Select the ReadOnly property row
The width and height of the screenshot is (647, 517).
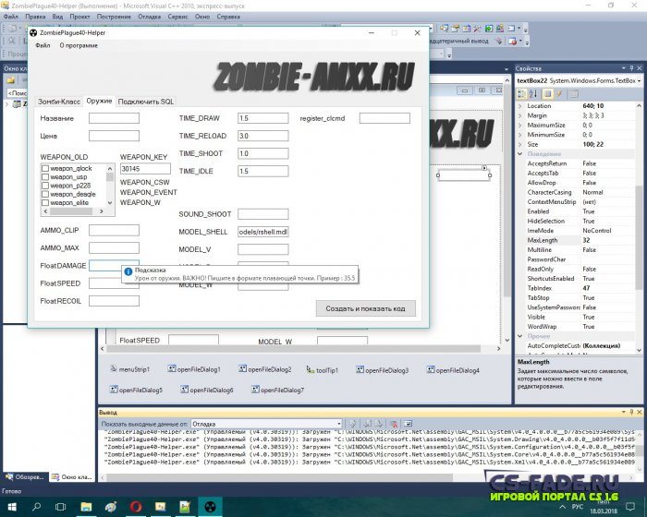click(x=576, y=269)
